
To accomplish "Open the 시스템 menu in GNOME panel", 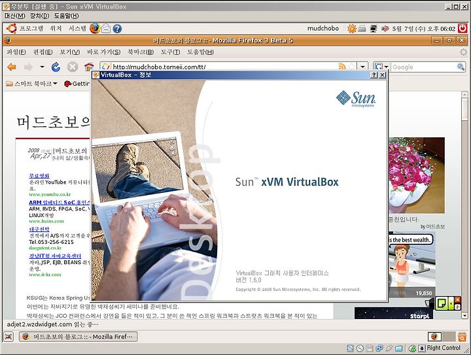I will (77, 29).
